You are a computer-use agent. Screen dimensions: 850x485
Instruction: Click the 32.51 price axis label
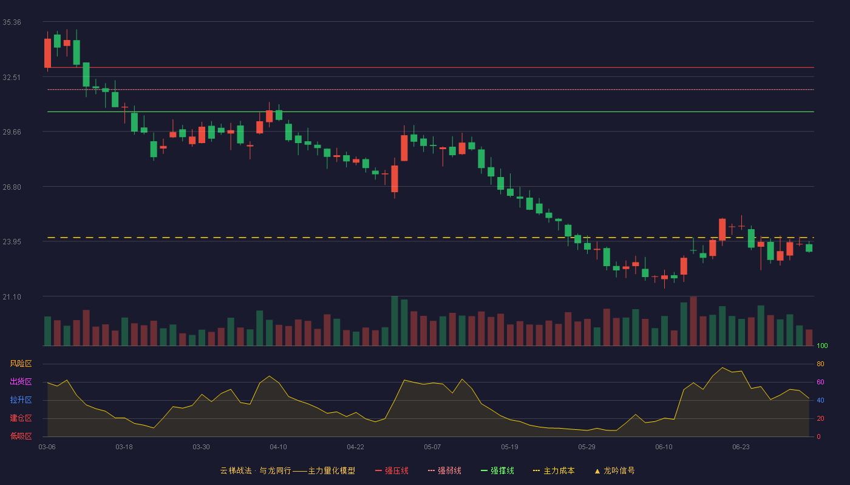tap(12, 78)
